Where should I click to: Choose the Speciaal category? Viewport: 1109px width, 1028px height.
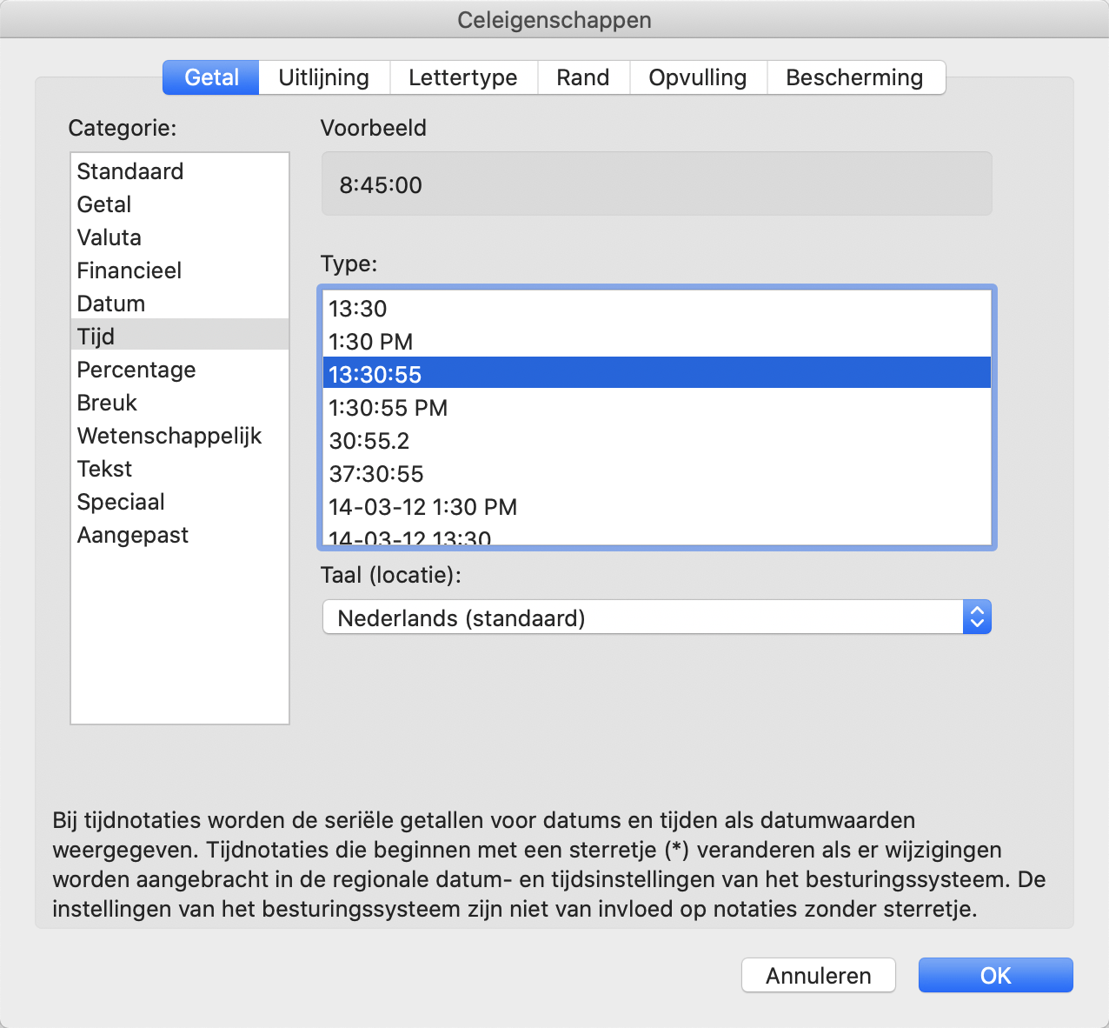click(x=180, y=502)
